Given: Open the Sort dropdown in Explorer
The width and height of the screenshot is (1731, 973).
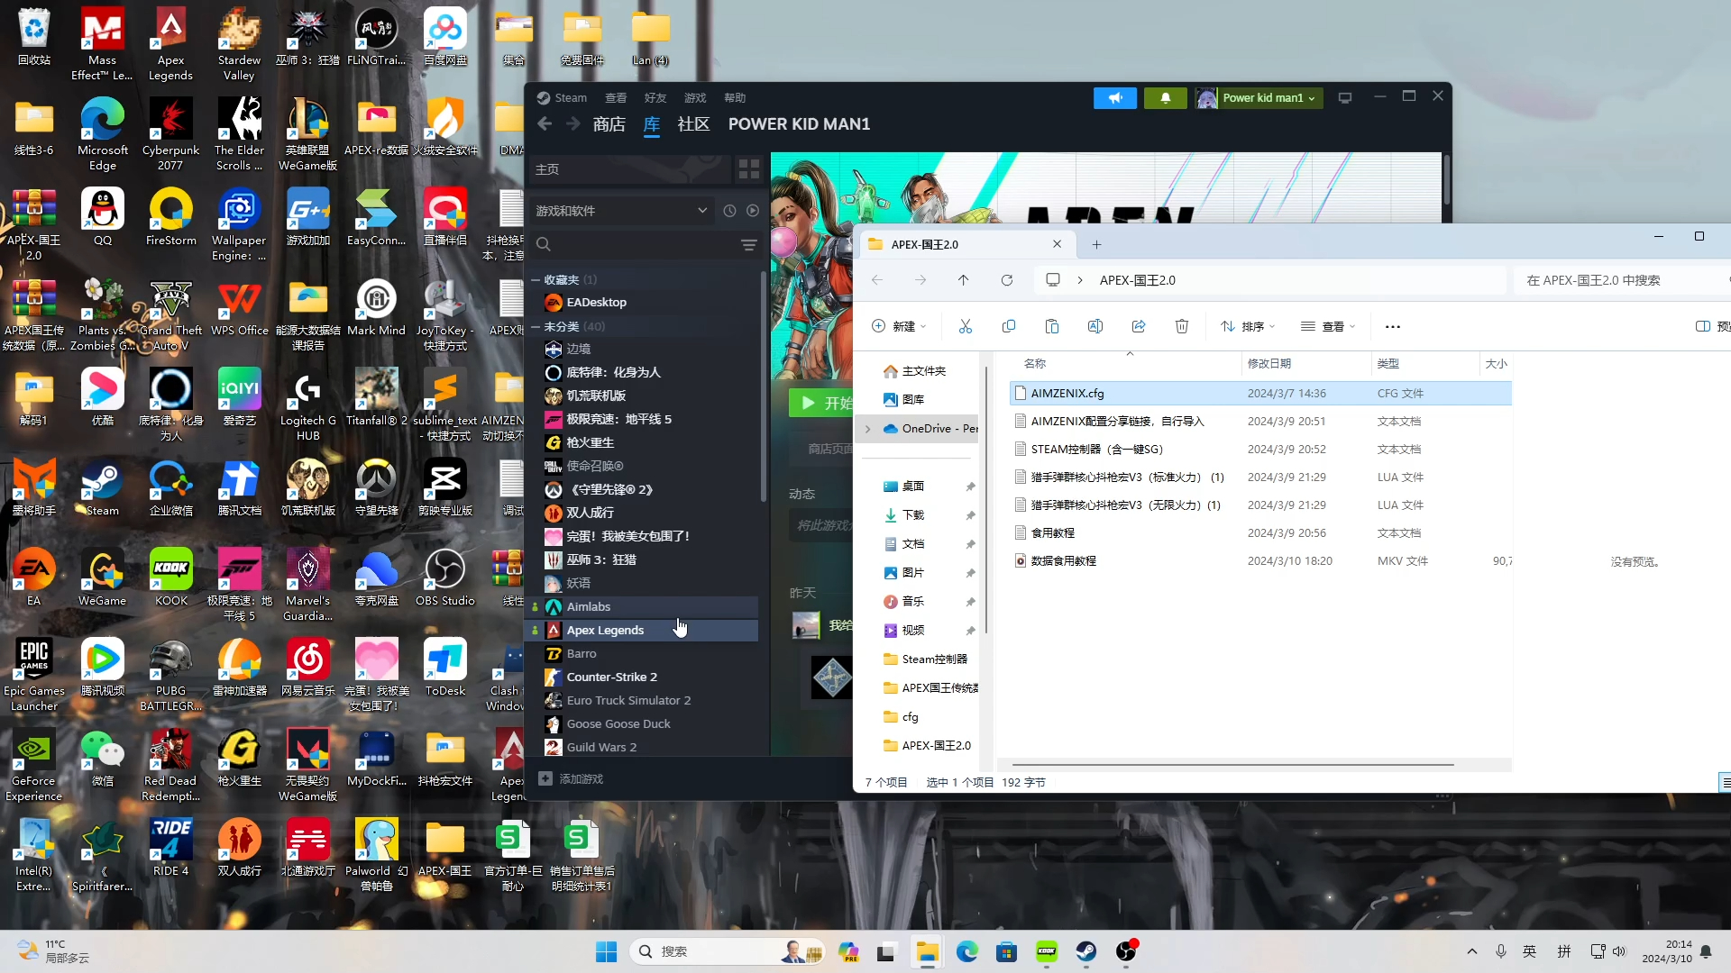Looking at the screenshot, I should 1248,327.
